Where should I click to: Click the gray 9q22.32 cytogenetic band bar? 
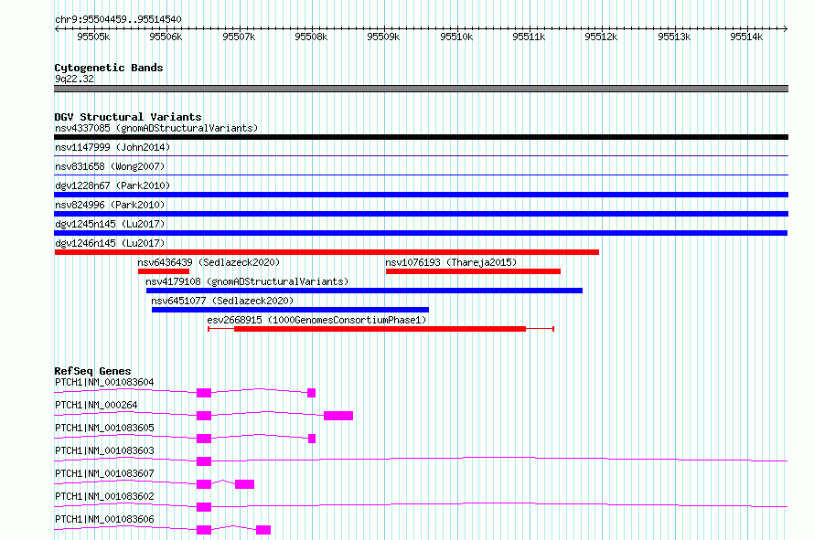click(x=421, y=89)
